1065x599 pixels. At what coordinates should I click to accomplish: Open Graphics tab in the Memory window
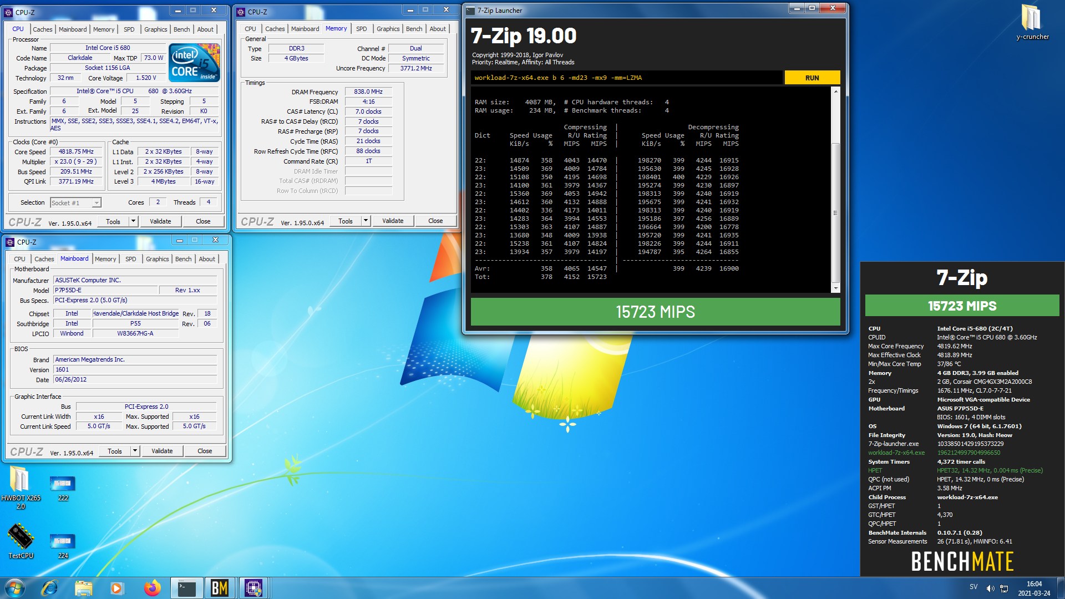[388, 29]
